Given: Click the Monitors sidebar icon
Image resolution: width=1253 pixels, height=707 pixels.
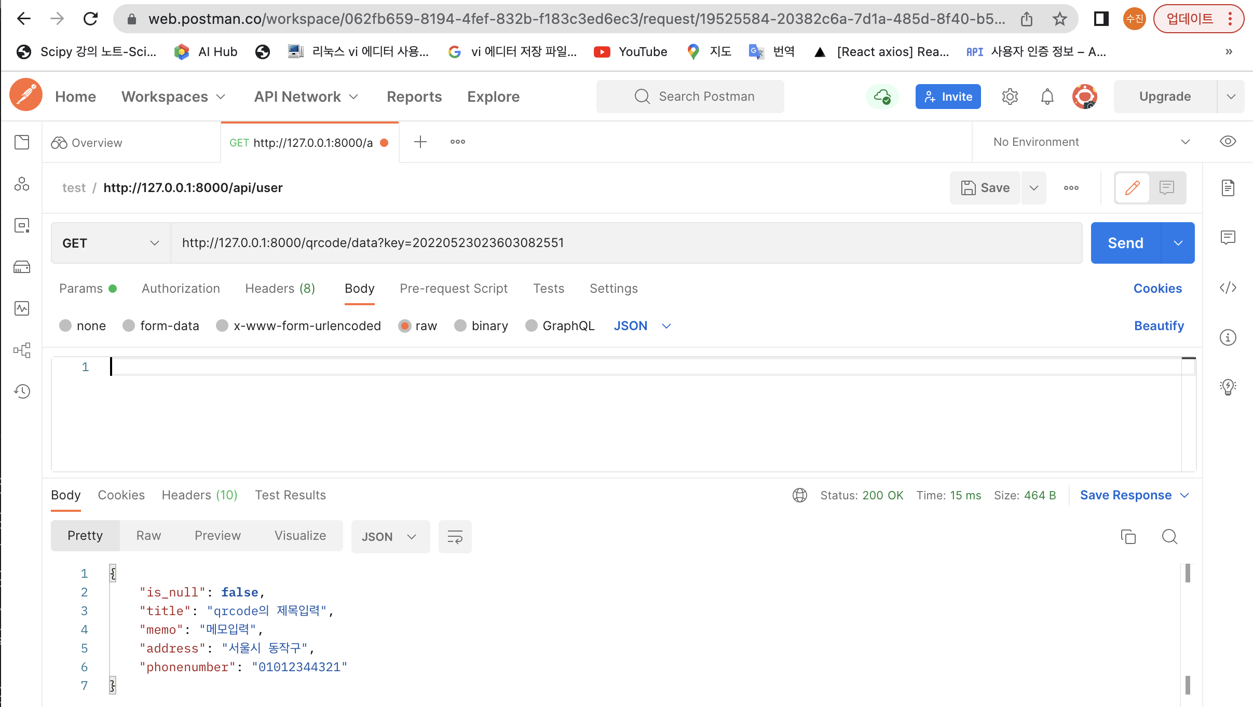Looking at the screenshot, I should pos(22,308).
